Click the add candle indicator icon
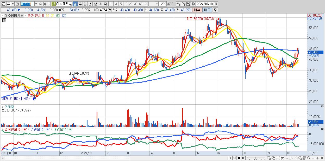 178,4
